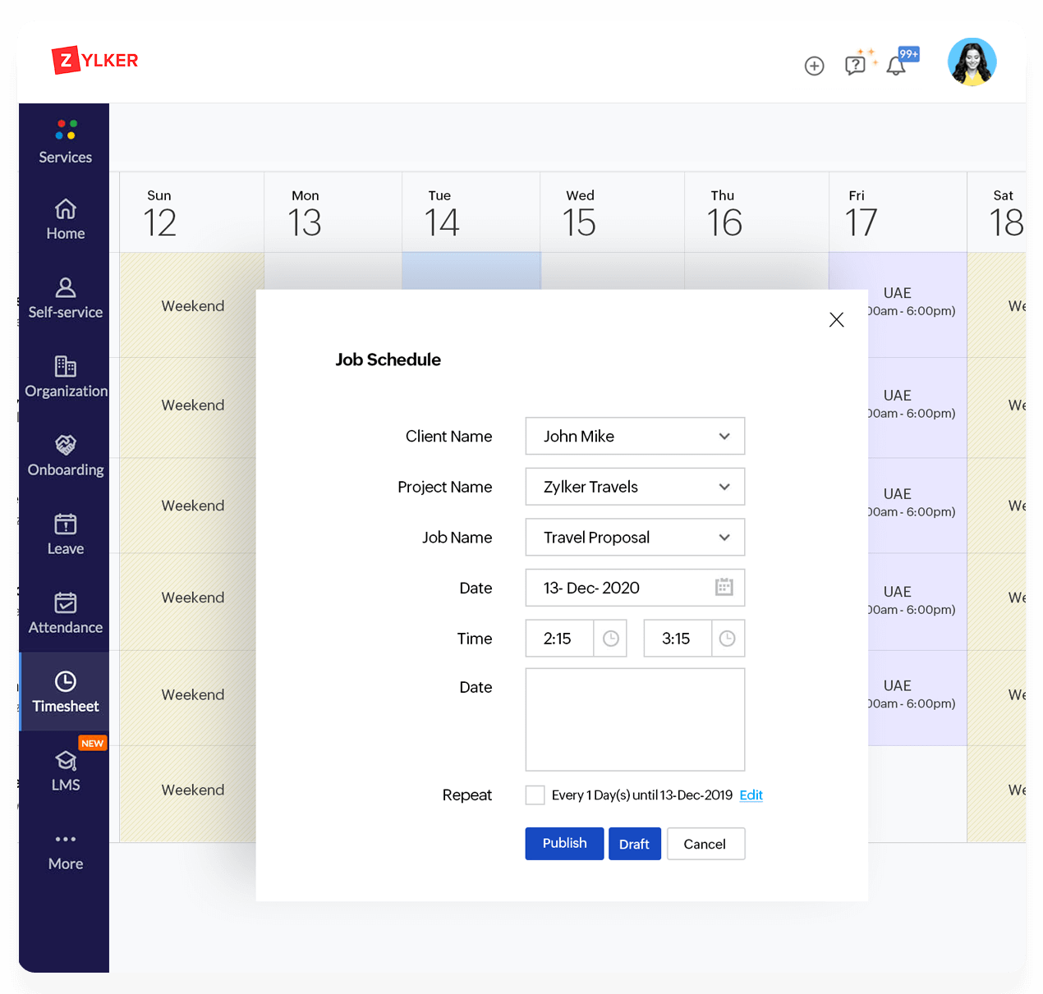Click the Publish button

(564, 843)
